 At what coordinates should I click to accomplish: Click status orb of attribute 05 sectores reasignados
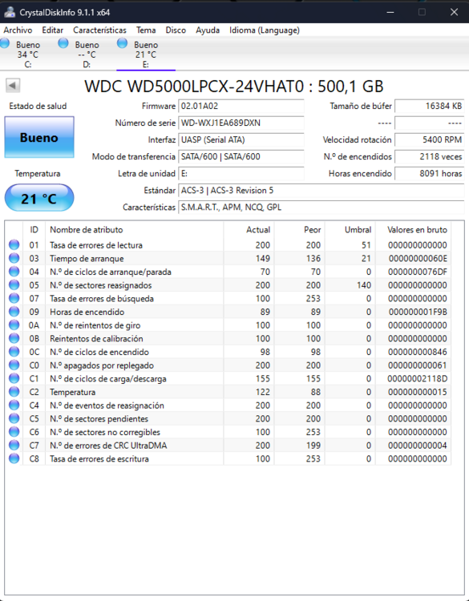coord(14,285)
